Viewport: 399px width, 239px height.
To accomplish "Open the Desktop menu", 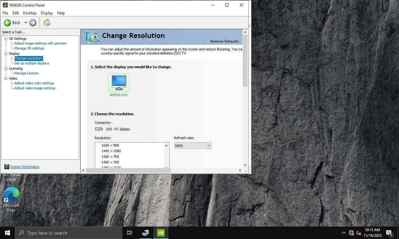I will tap(30, 13).
